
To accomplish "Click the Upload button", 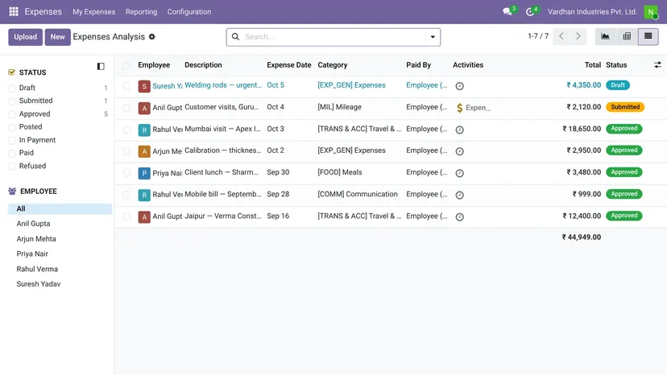I will click(x=26, y=37).
